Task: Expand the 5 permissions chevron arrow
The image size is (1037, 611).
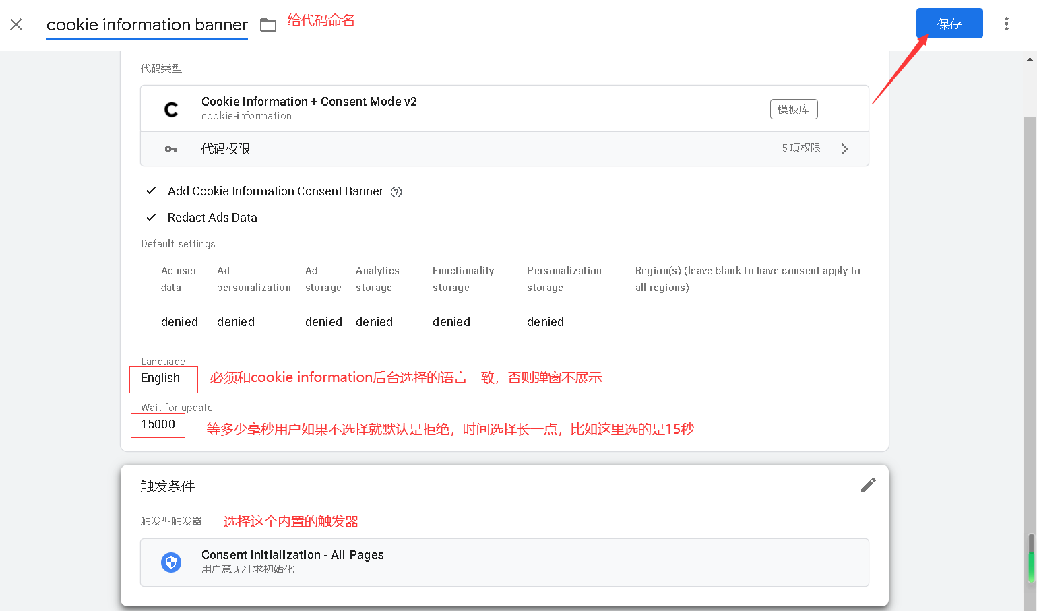Action: point(845,149)
